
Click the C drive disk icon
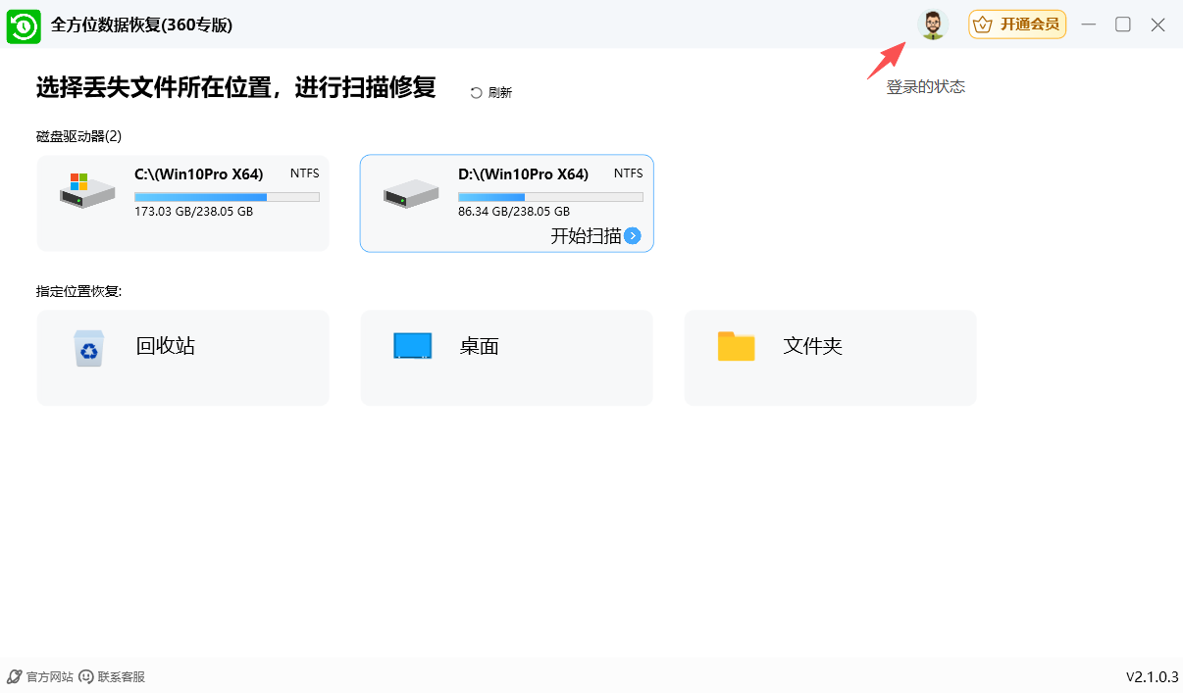(85, 192)
